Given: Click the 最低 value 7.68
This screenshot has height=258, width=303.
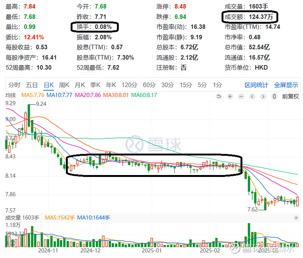Looking at the screenshot, I should click(30, 17).
